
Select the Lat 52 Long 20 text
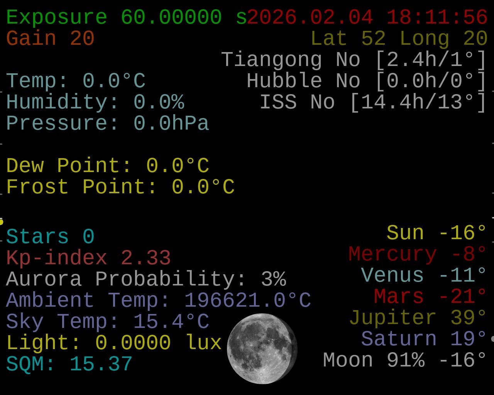click(x=399, y=39)
